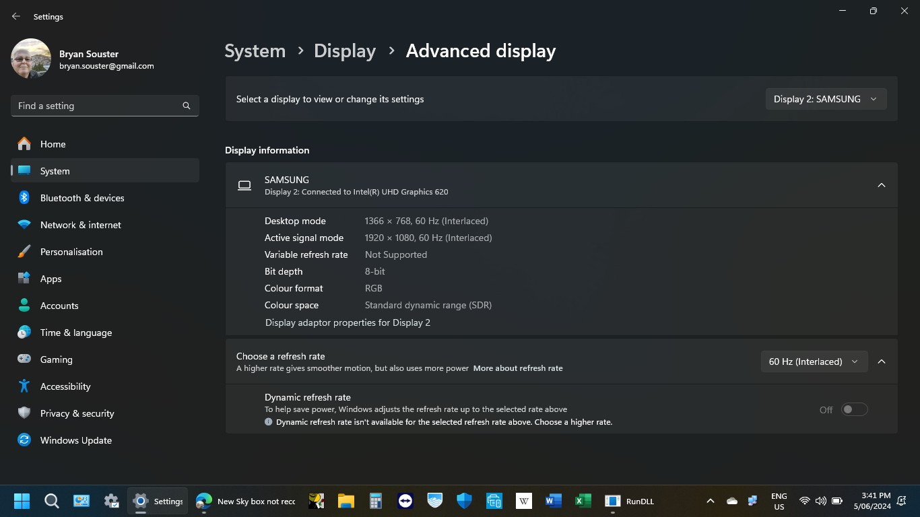Minimize the Settings window
The width and height of the screenshot is (920, 517).
coord(843,11)
